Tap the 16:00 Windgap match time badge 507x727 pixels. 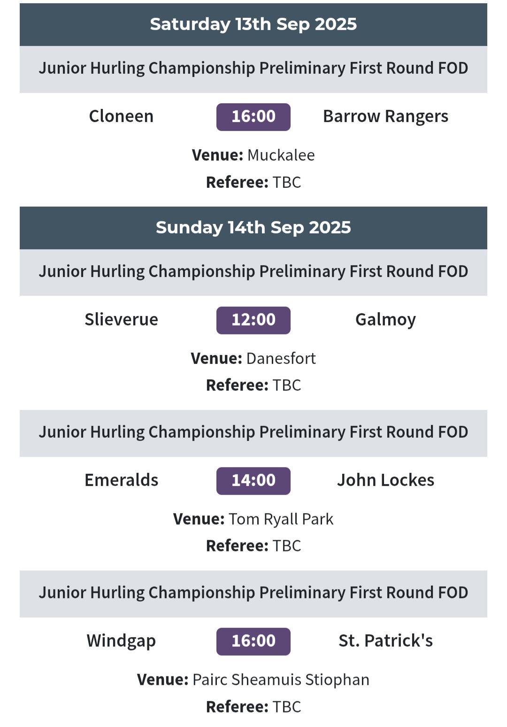253,642
